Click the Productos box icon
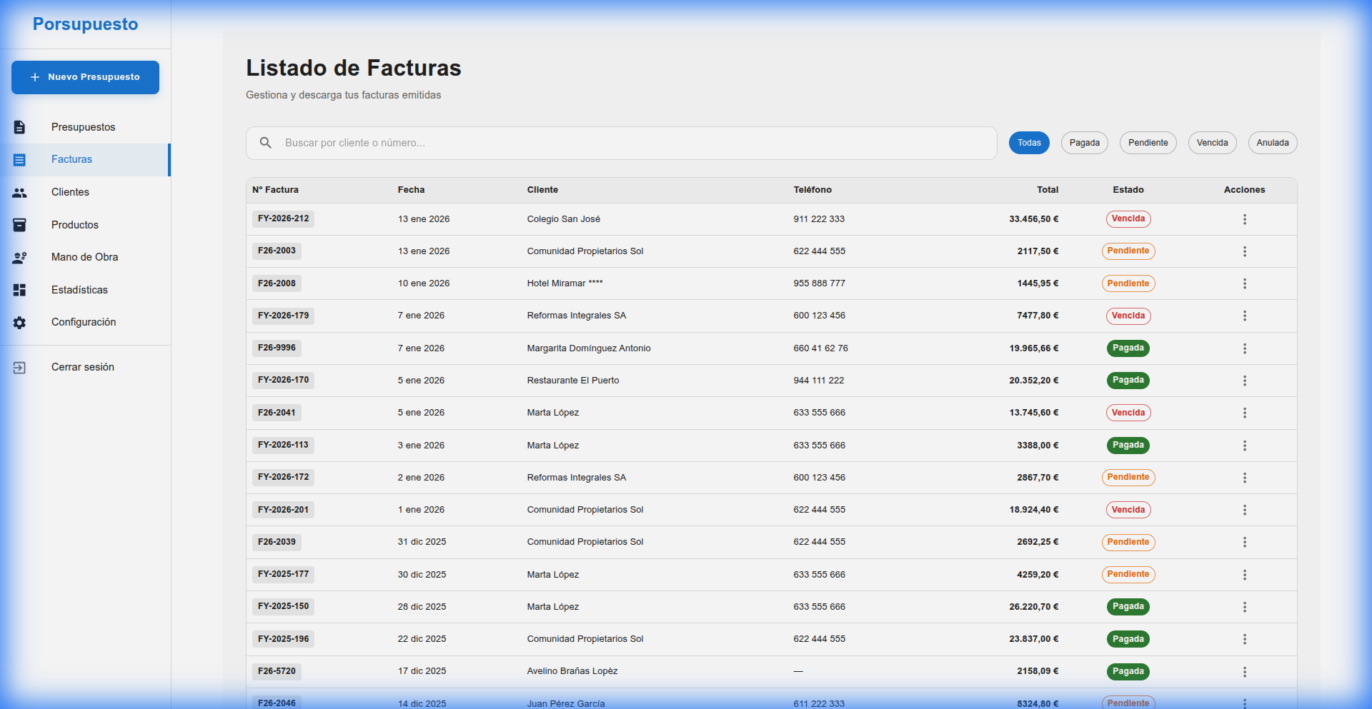 [19, 225]
